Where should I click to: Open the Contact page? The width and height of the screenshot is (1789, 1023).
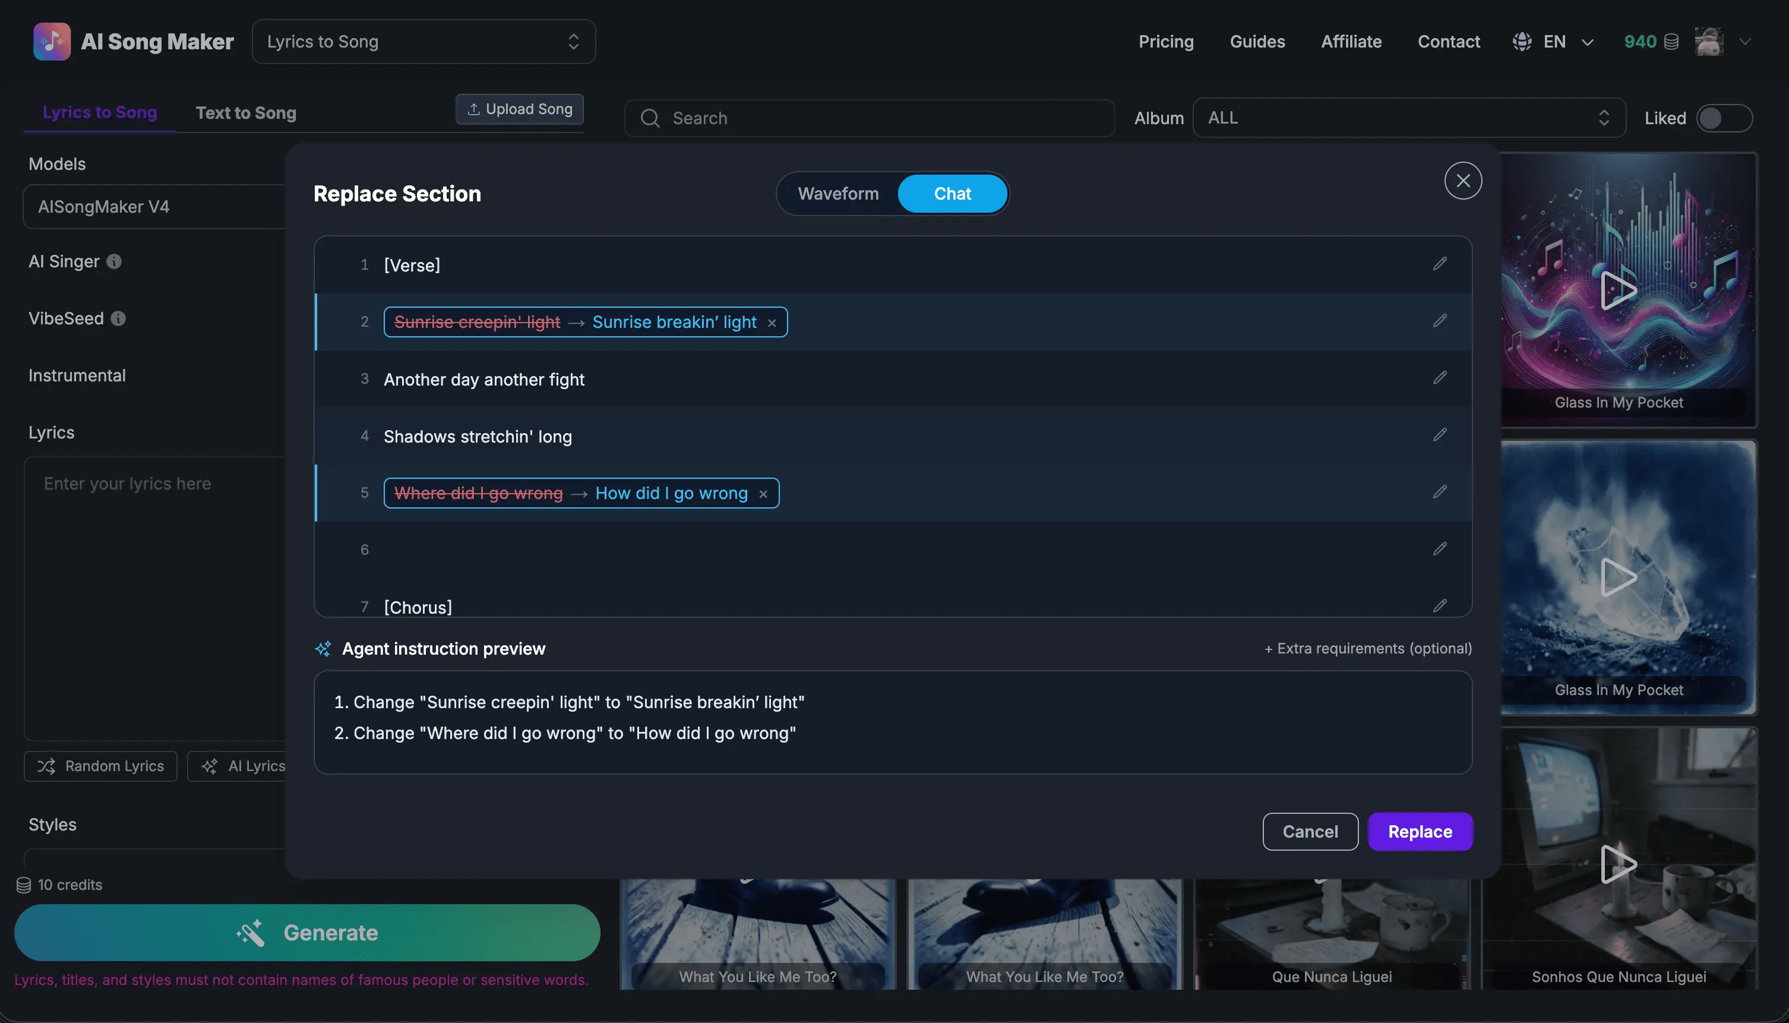1448,42
